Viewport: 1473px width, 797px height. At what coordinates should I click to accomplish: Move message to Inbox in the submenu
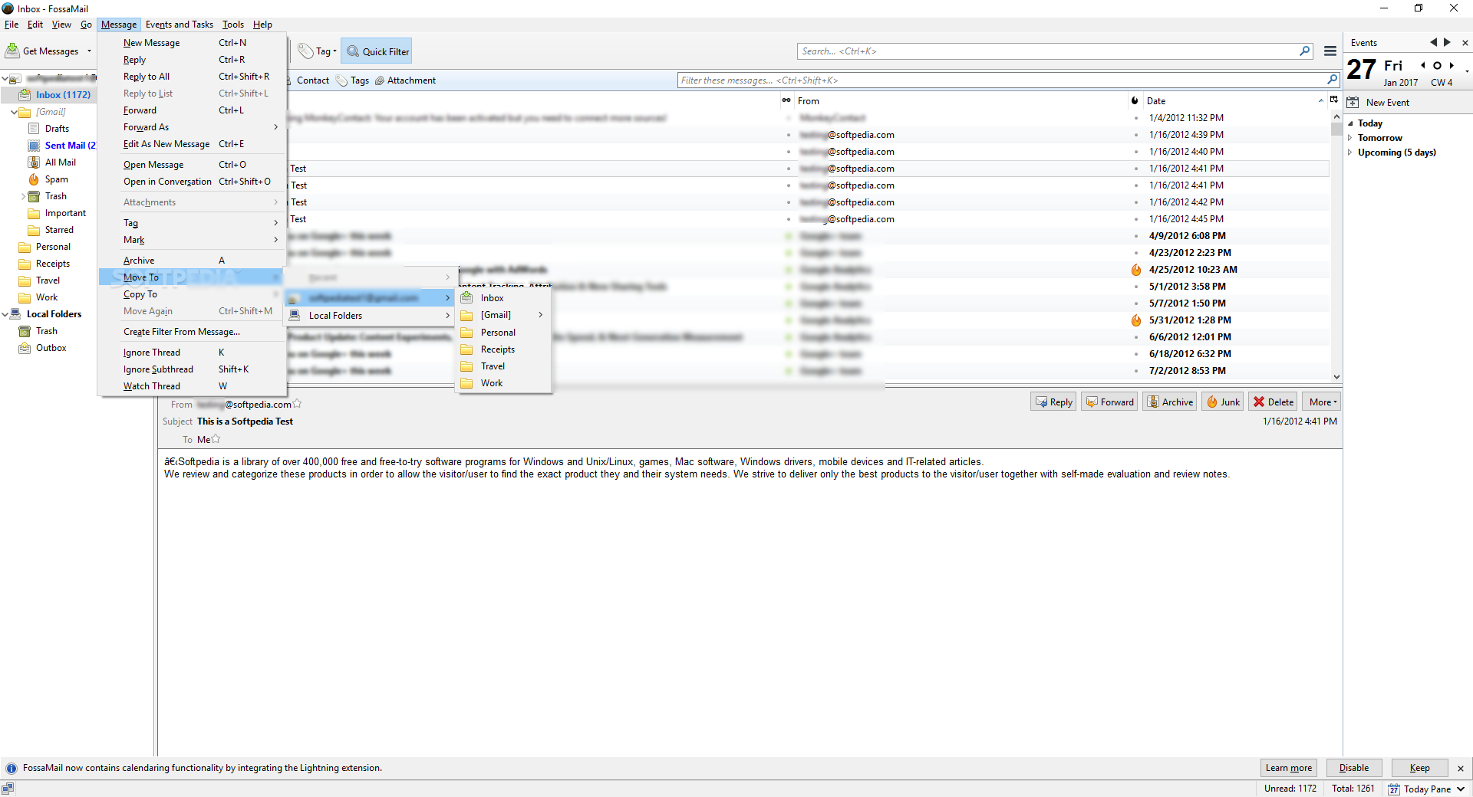[x=503, y=298]
